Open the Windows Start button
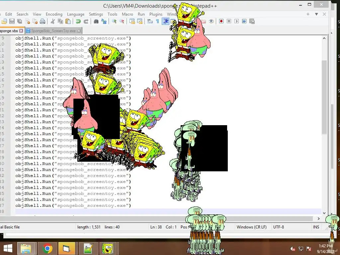The height and width of the screenshot is (255, 340). [8, 248]
